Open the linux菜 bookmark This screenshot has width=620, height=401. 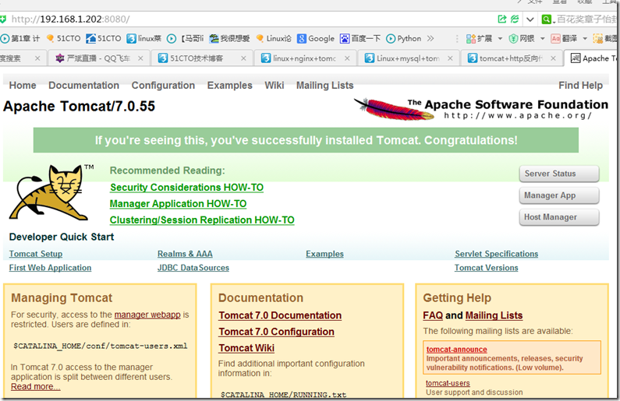tap(144, 38)
